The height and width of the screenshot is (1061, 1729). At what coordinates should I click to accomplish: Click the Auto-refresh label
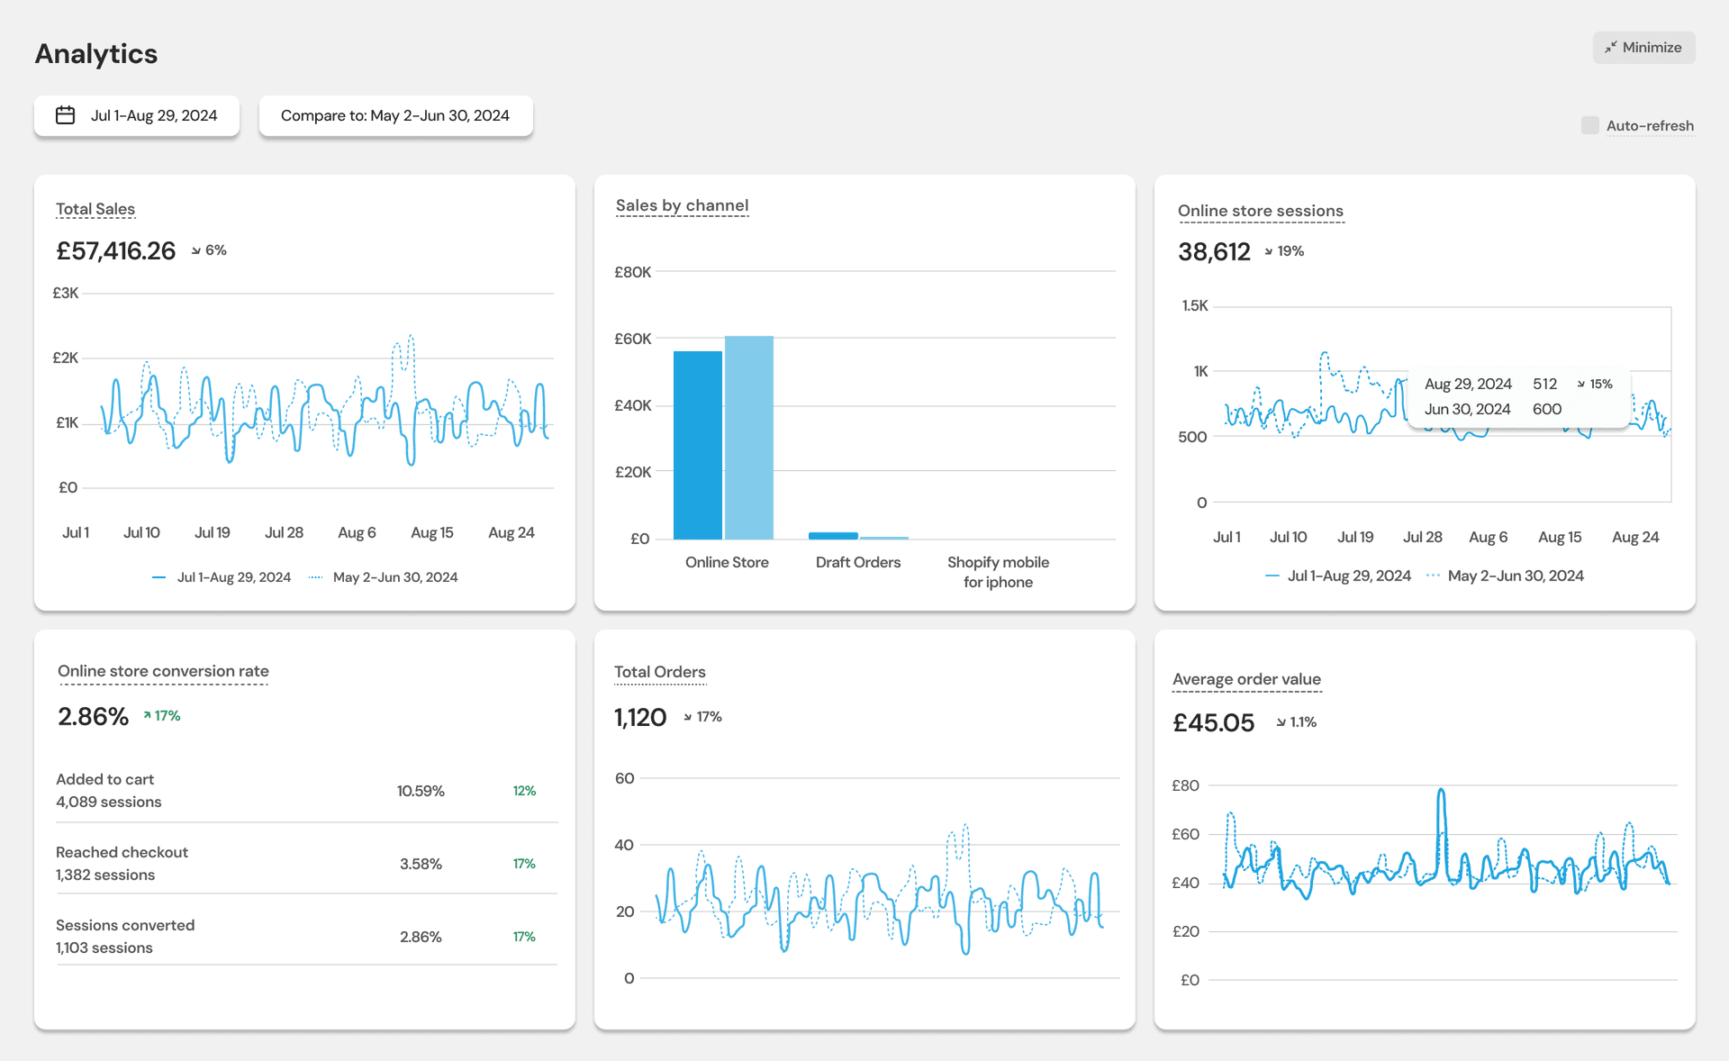click(1650, 126)
